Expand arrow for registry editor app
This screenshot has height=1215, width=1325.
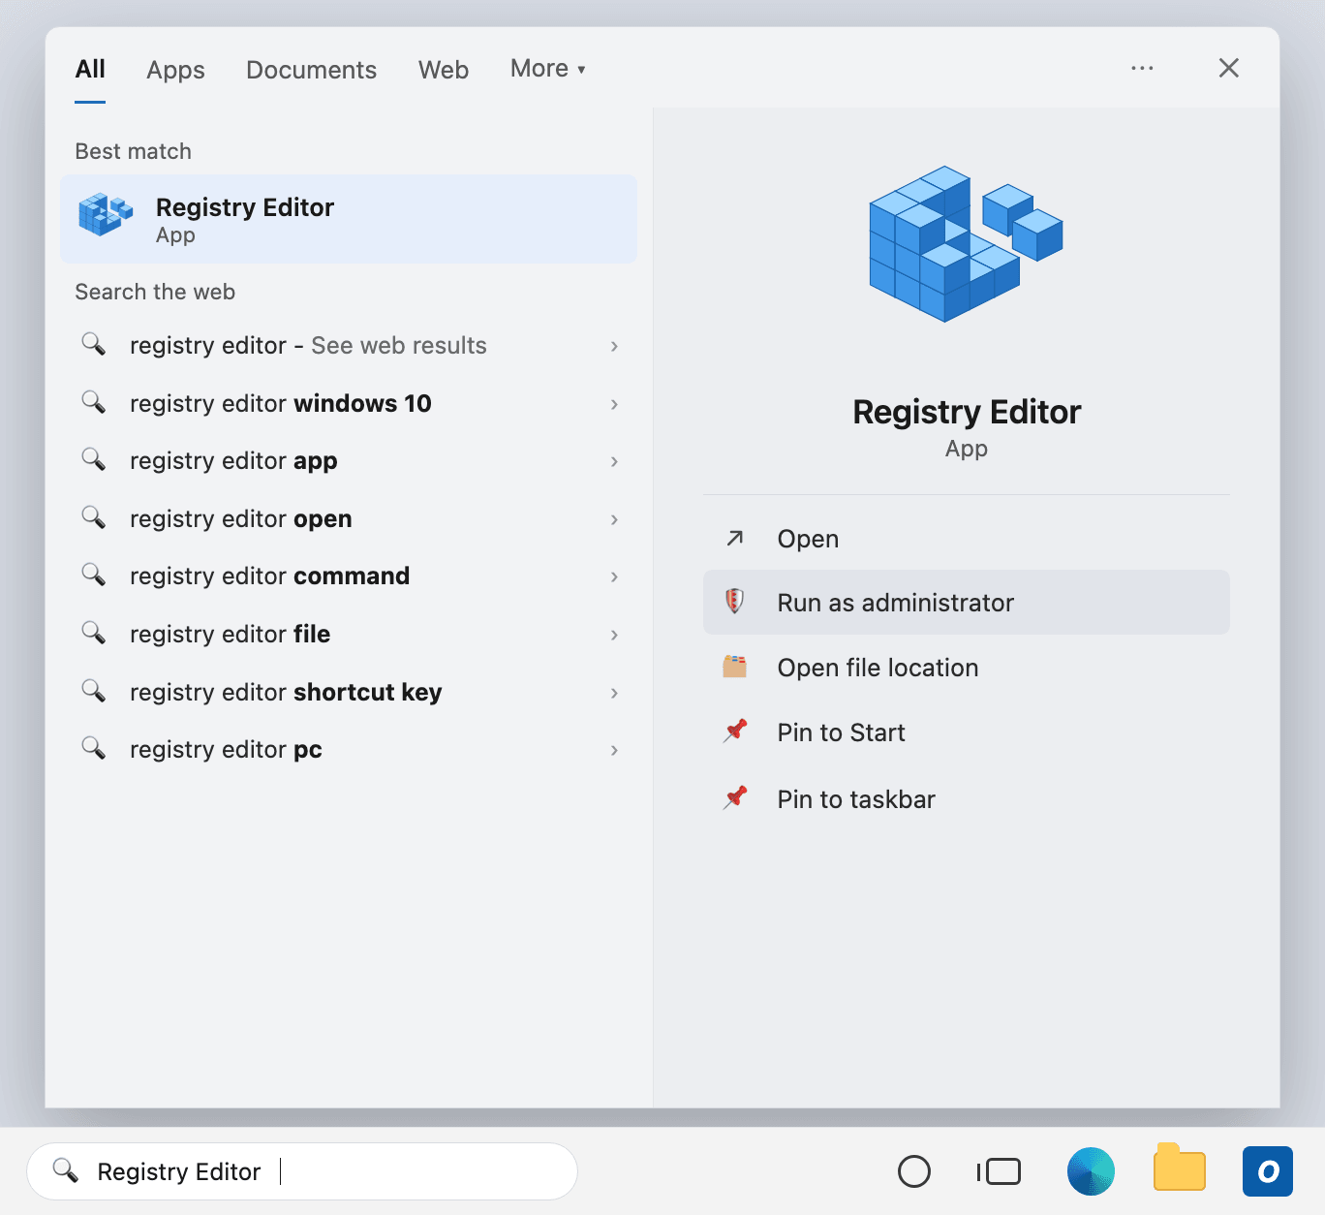(x=614, y=461)
